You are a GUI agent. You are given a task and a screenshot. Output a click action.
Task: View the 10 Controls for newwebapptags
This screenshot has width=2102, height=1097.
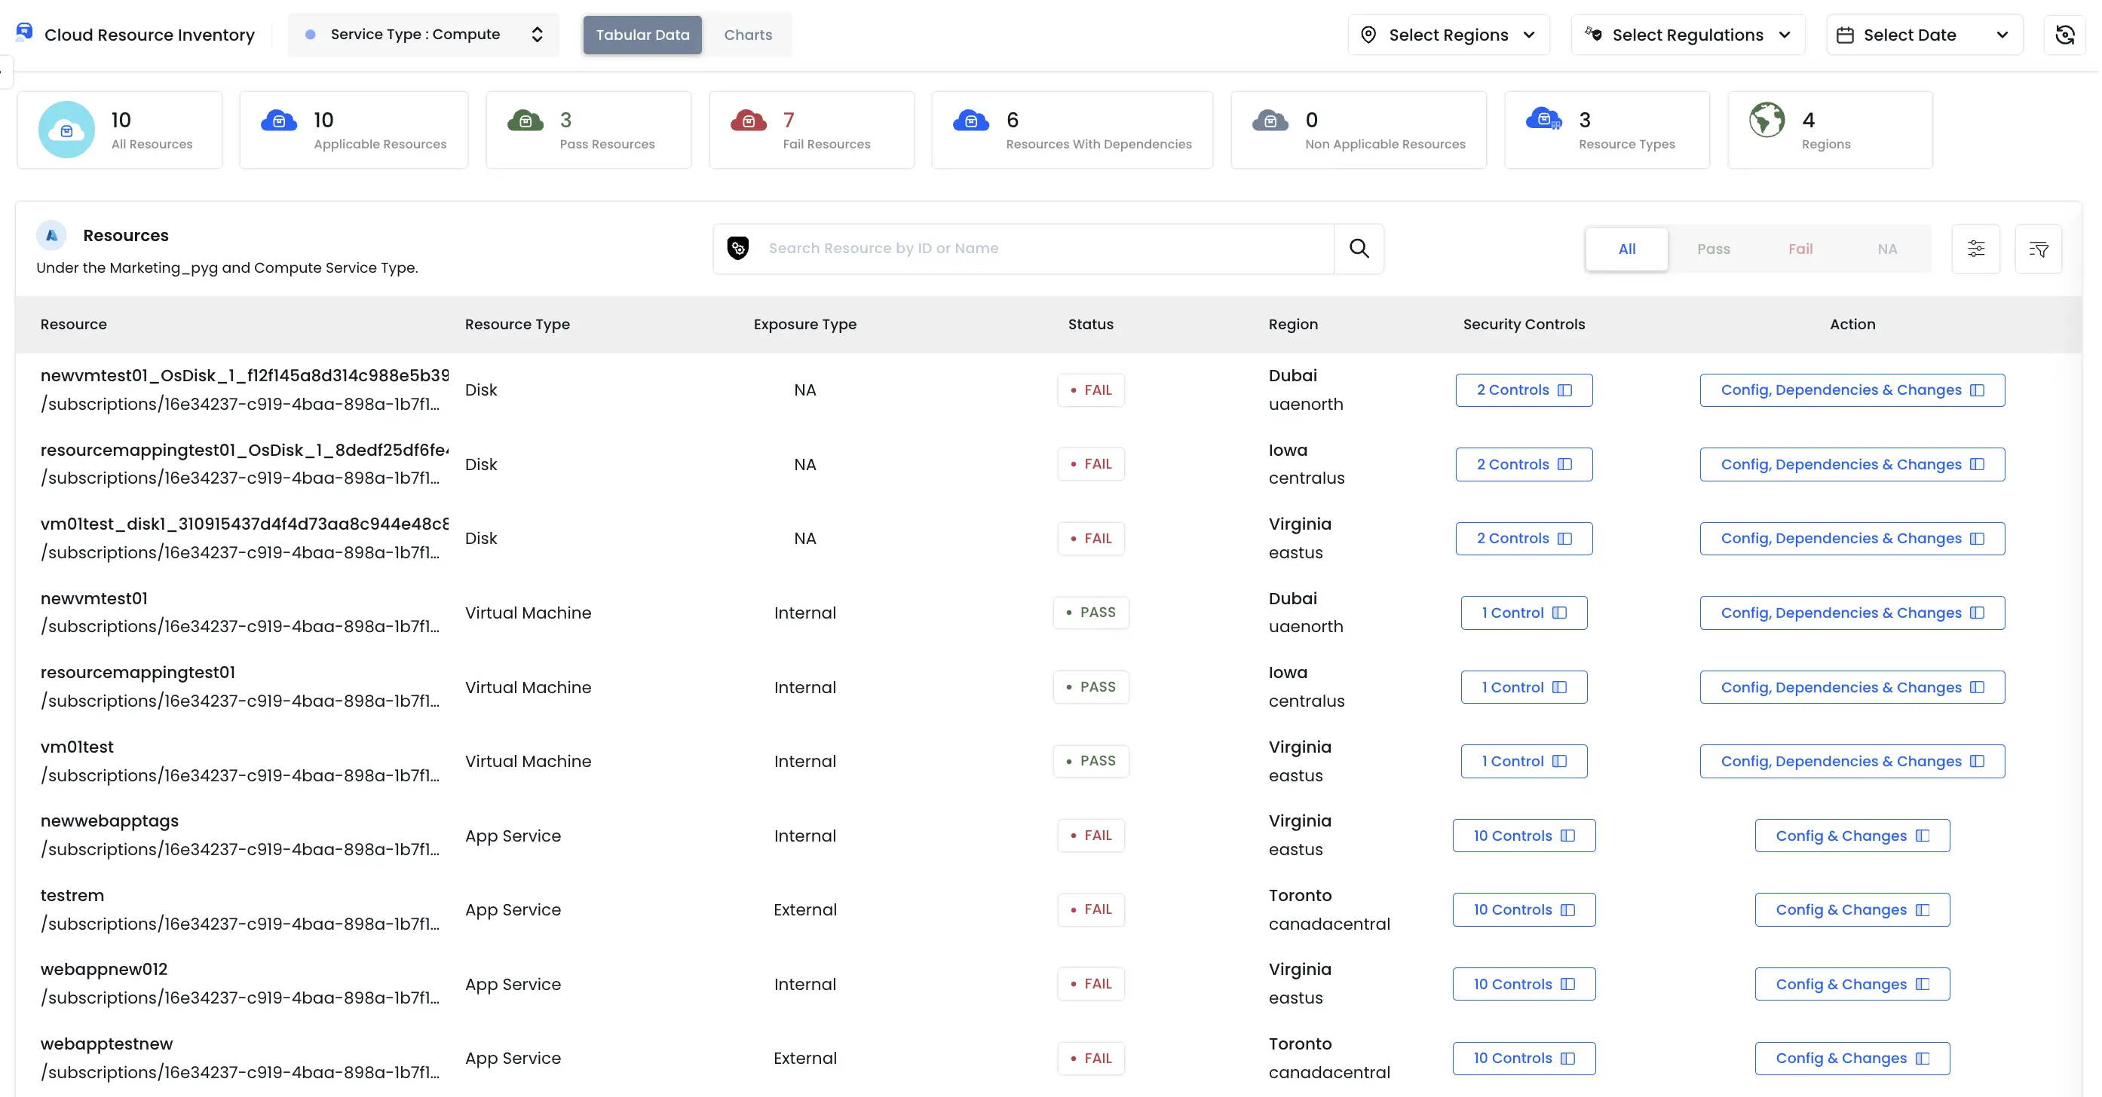1524,836
